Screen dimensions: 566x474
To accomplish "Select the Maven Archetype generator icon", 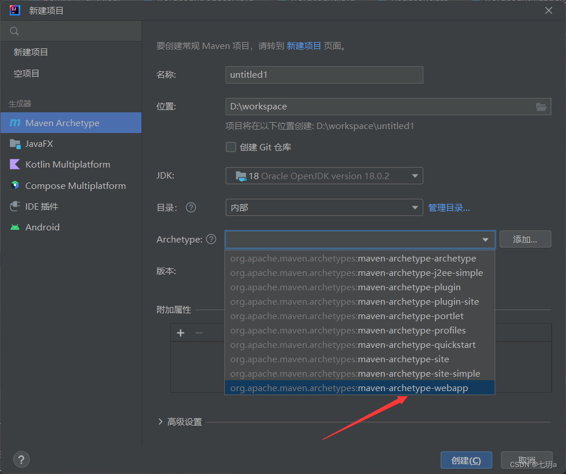I will click(15, 123).
